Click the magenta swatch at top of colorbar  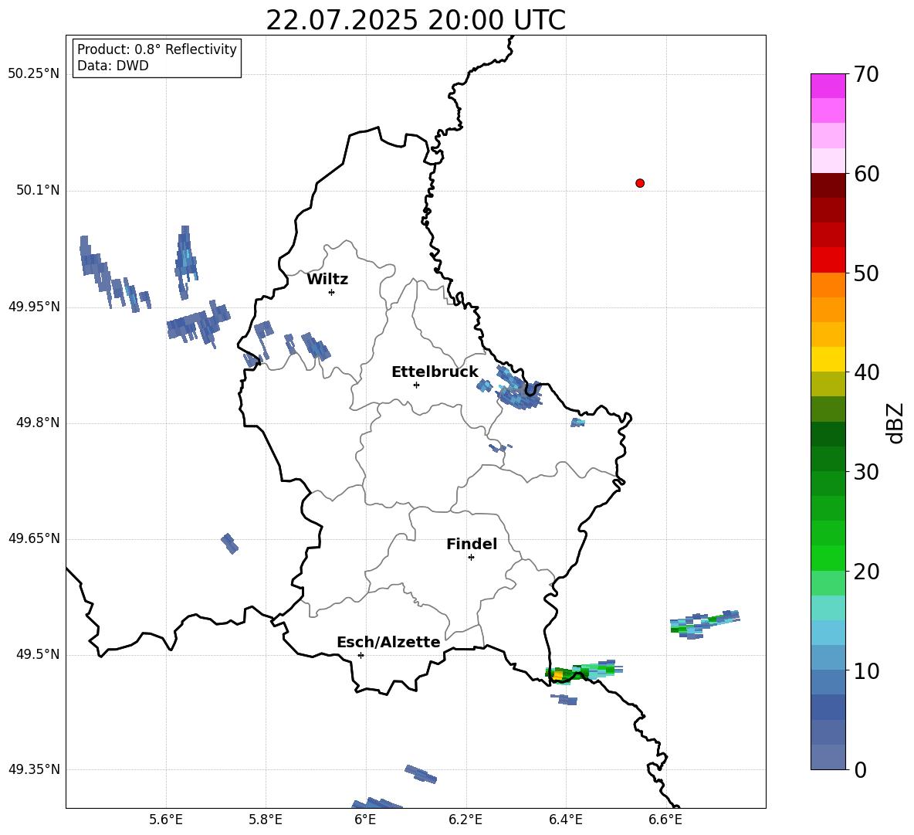coord(828,87)
